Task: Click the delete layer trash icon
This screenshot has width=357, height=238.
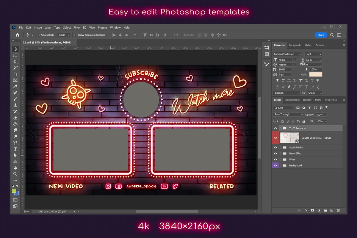Action: coord(338,210)
